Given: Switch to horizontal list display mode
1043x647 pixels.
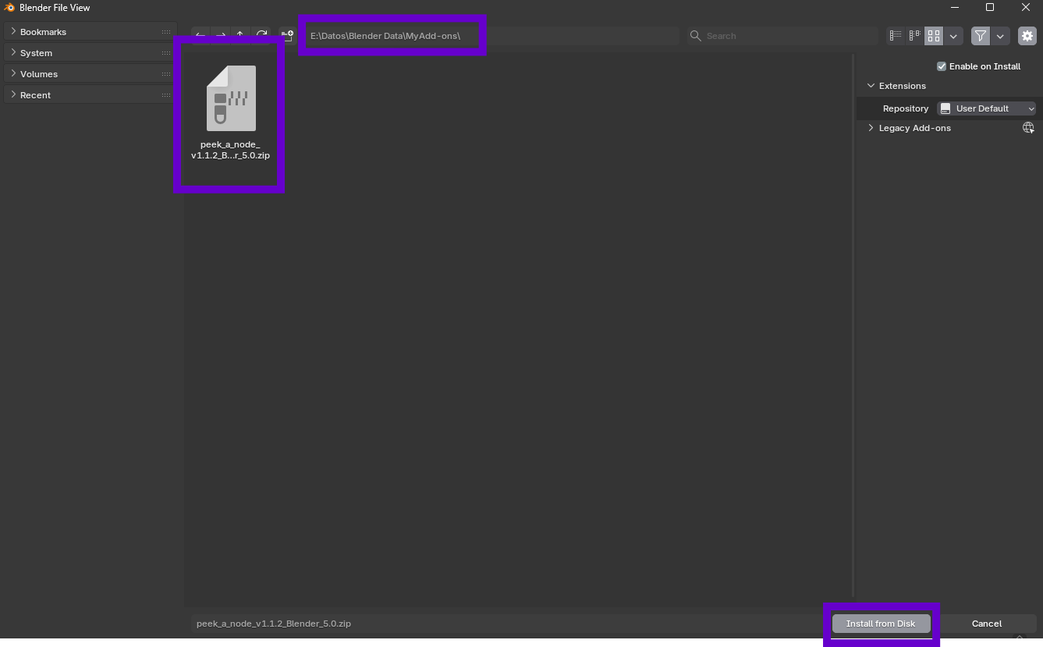Looking at the screenshot, I should tap(914, 36).
